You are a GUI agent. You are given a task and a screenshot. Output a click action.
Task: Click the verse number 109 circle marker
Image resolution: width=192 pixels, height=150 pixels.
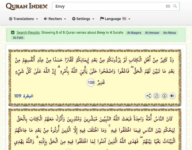(x=91, y=83)
